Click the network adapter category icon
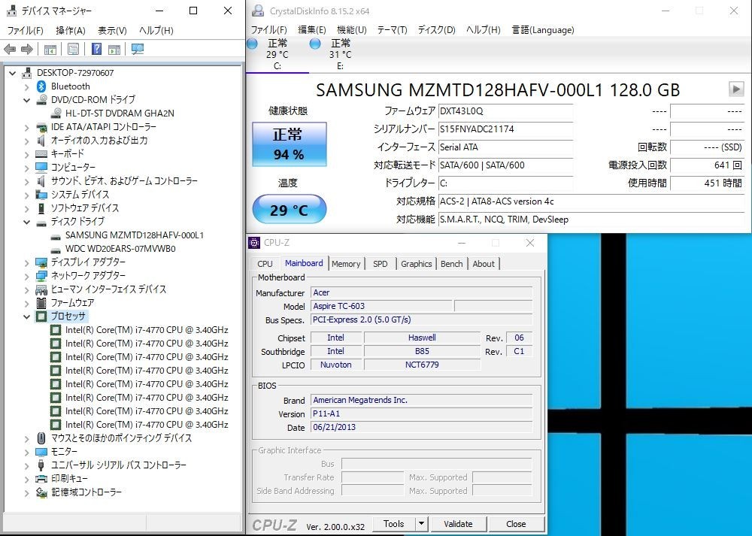This screenshot has height=536, width=752. [41, 276]
